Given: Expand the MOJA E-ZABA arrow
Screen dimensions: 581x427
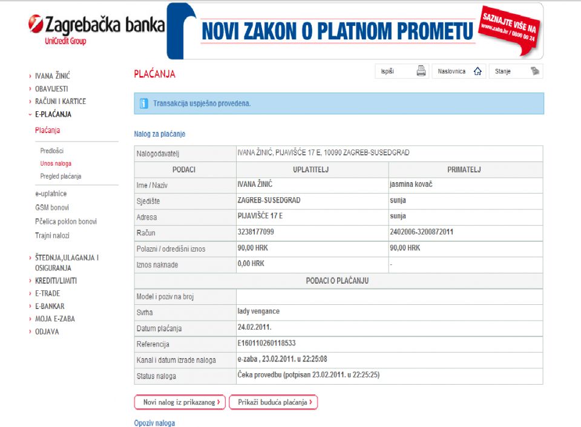Looking at the screenshot, I should click(30, 319).
